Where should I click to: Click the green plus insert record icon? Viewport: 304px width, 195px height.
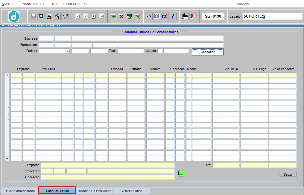[114, 16]
